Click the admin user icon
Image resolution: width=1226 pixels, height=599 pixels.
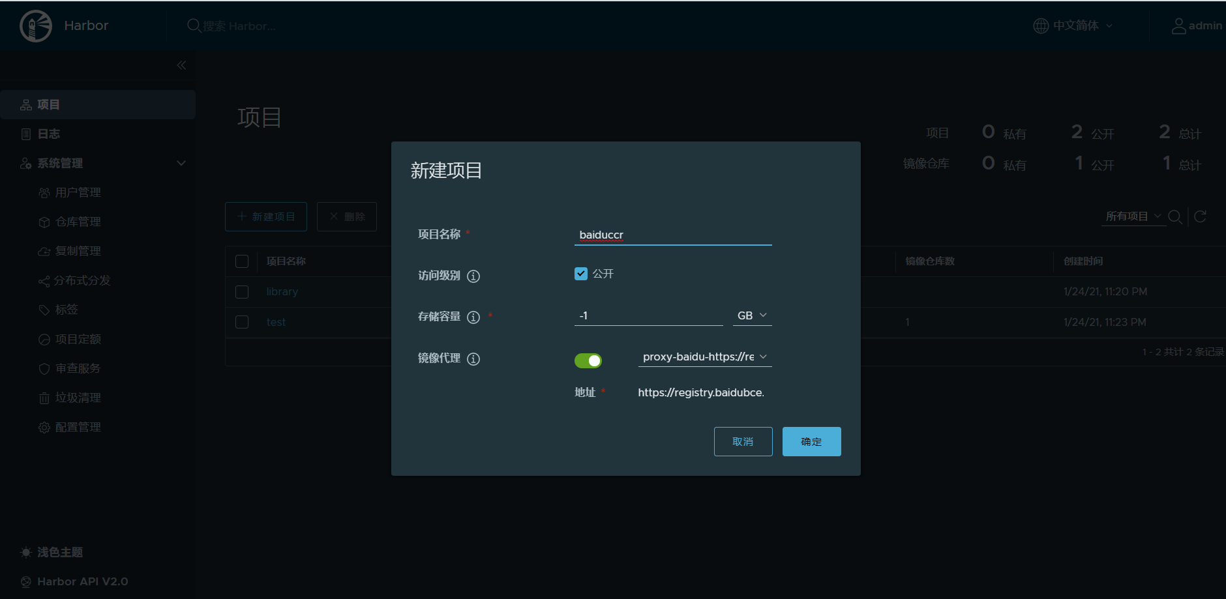(x=1178, y=25)
